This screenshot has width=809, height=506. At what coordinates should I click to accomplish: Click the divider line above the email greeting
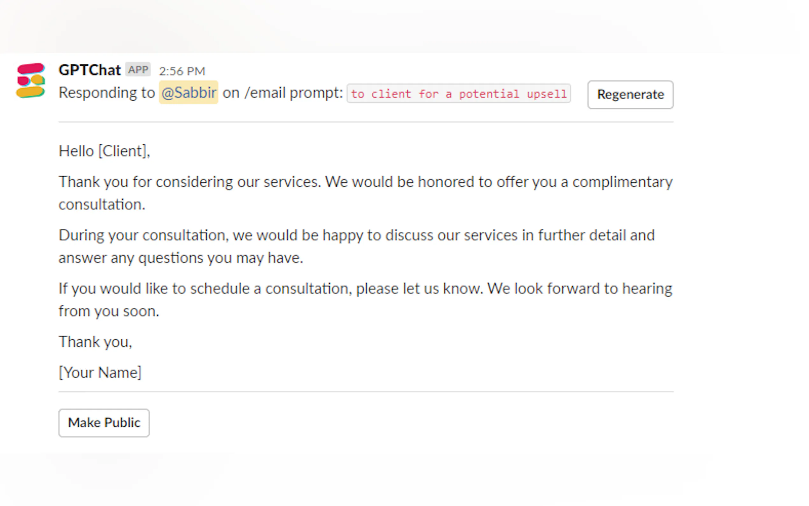[366, 122]
